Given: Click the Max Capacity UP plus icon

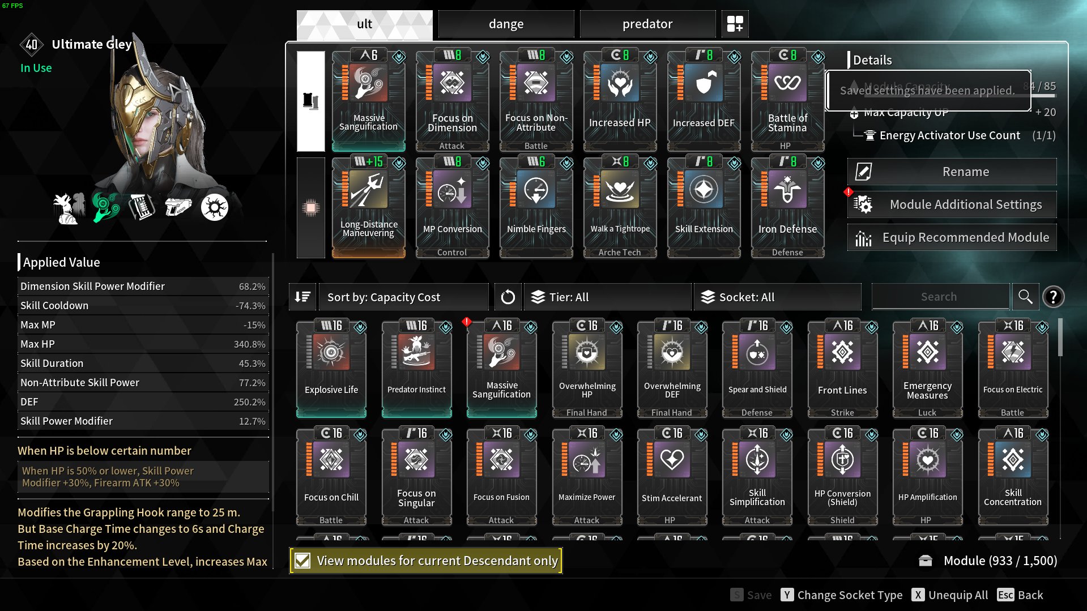Looking at the screenshot, I should click(x=854, y=113).
